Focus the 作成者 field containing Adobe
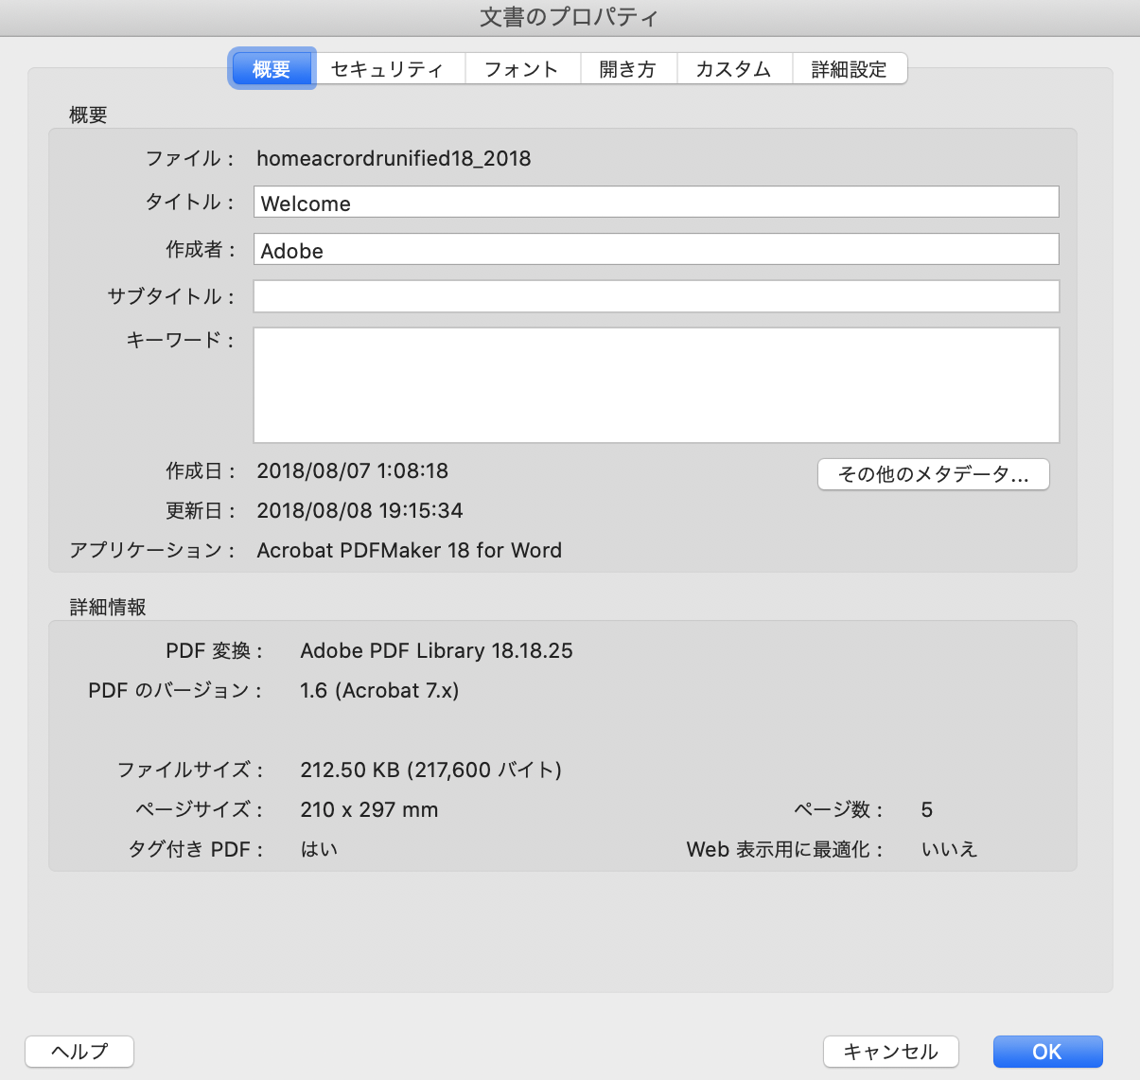This screenshot has width=1140, height=1080. coord(656,250)
